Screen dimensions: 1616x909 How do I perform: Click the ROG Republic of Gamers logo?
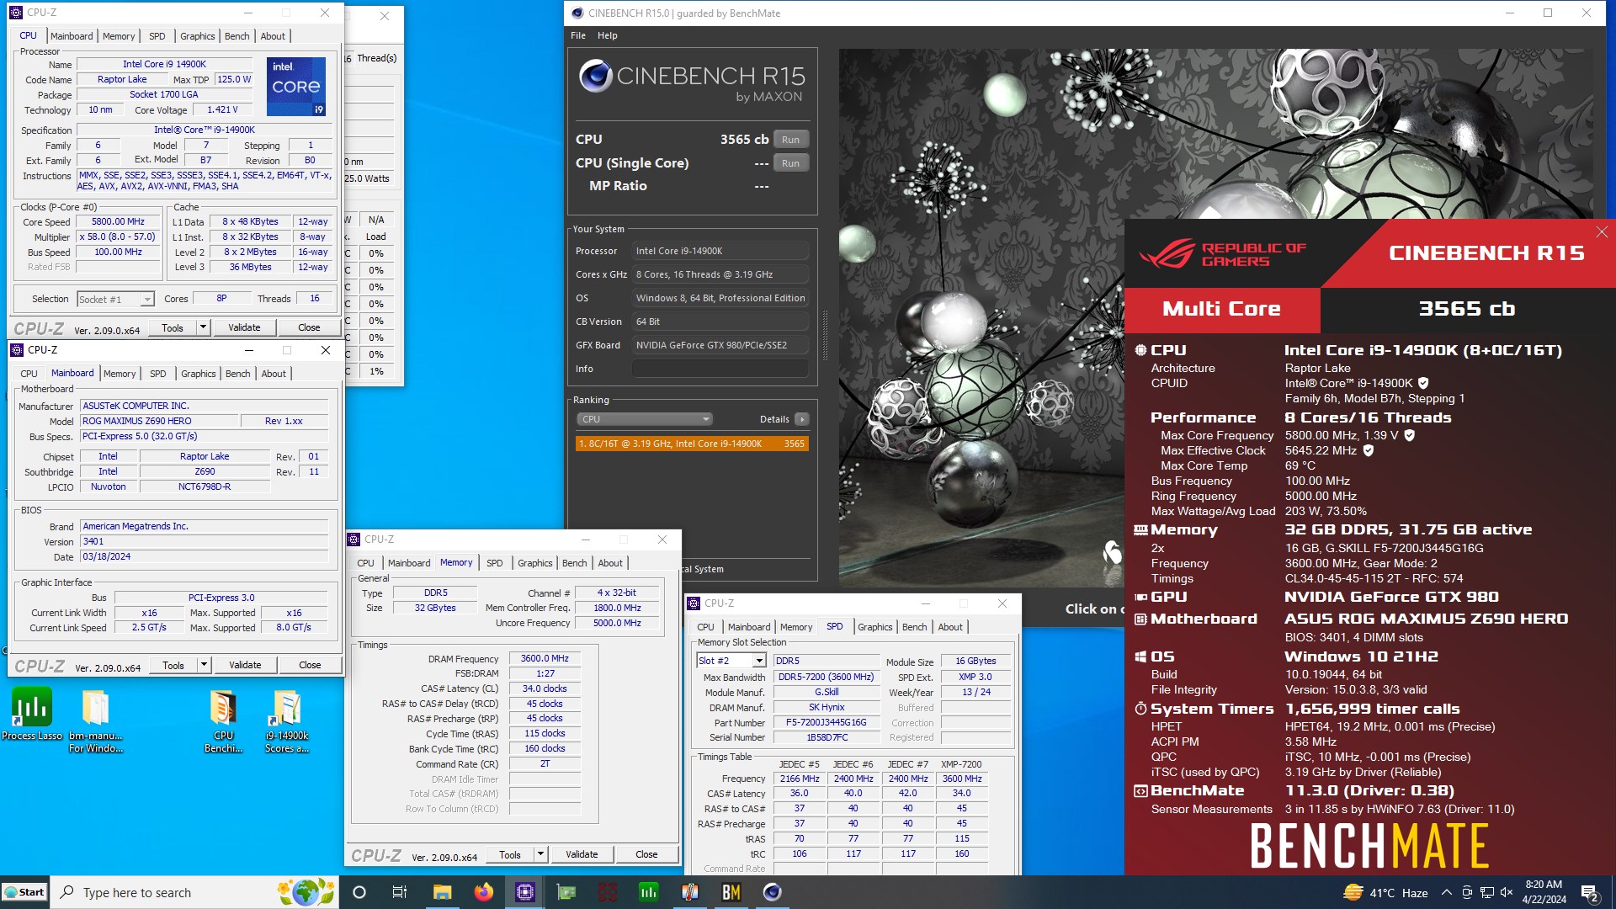pos(1222,253)
